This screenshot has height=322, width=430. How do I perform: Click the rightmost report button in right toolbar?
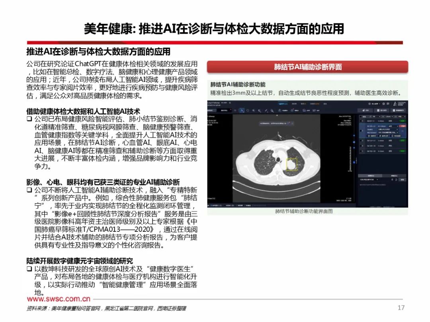coord(398,111)
